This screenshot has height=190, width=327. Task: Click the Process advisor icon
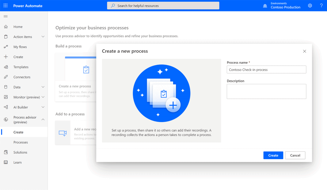coord(6,120)
